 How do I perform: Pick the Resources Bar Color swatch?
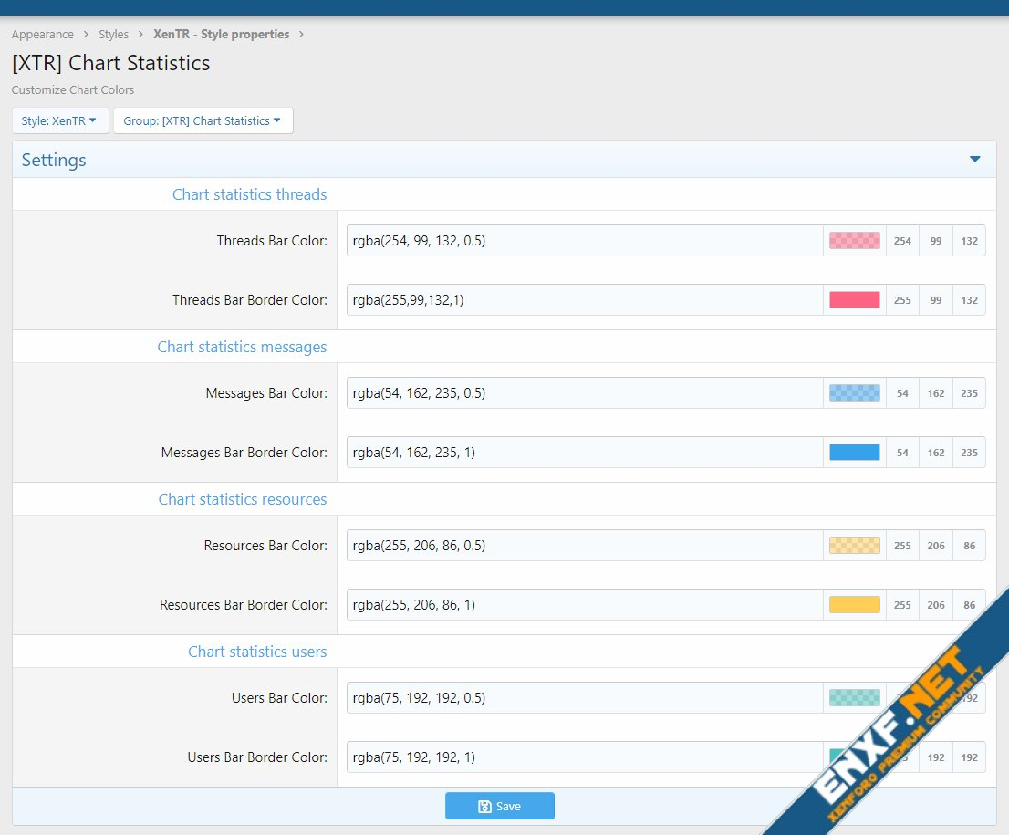pos(854,546)
